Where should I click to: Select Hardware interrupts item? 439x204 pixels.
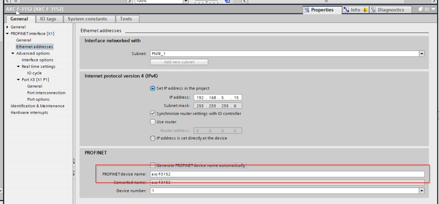click(x=29, y=113)
